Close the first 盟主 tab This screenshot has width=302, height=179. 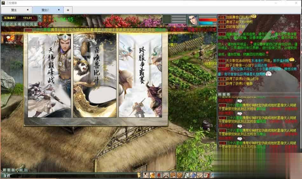point(28,10)
